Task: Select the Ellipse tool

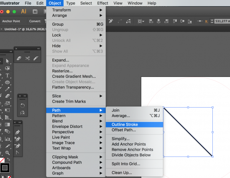Action: (7, 82)
